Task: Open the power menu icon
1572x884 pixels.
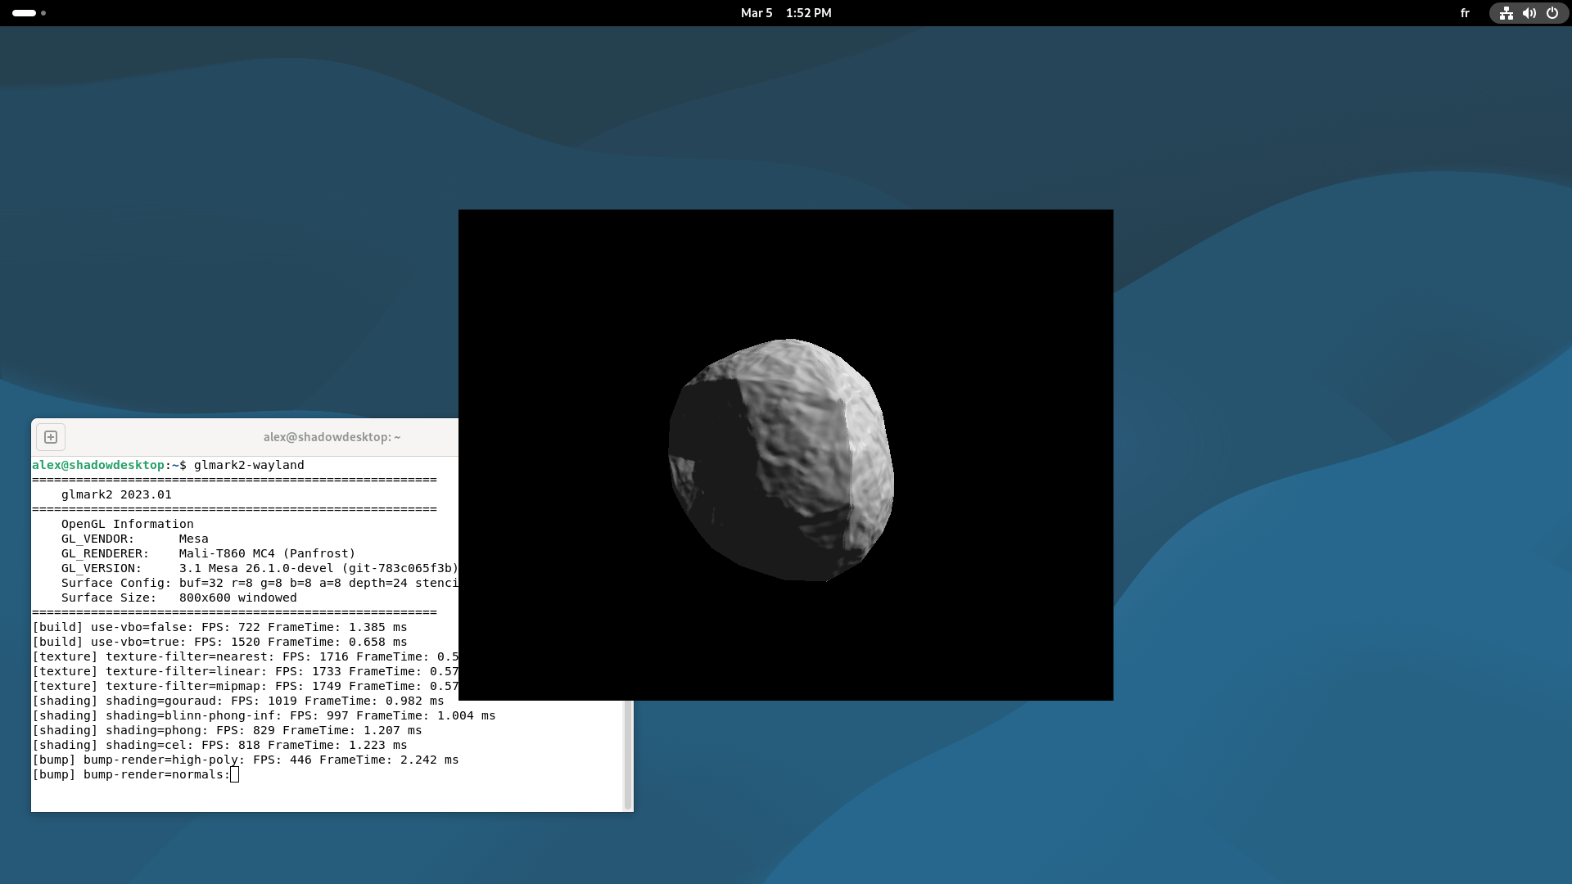Action: point(1552,13)
